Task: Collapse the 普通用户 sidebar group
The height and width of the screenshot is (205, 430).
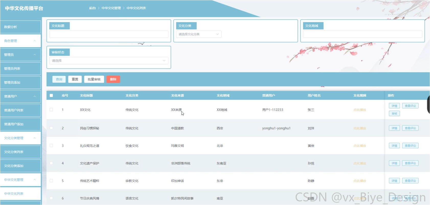Action: pyautogui.click(x=20, y=96)
